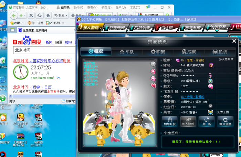Click 加为好友 add friend button

[170, 121]
